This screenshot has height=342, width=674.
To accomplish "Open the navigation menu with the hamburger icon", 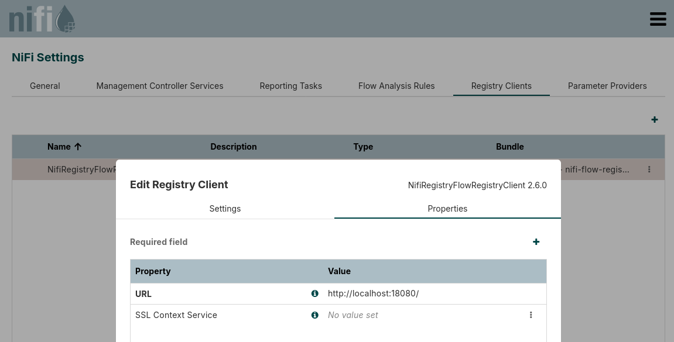I will 658,19.
